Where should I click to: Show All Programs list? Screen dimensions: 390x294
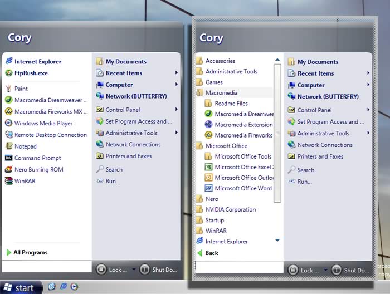(x=27, y=252)
